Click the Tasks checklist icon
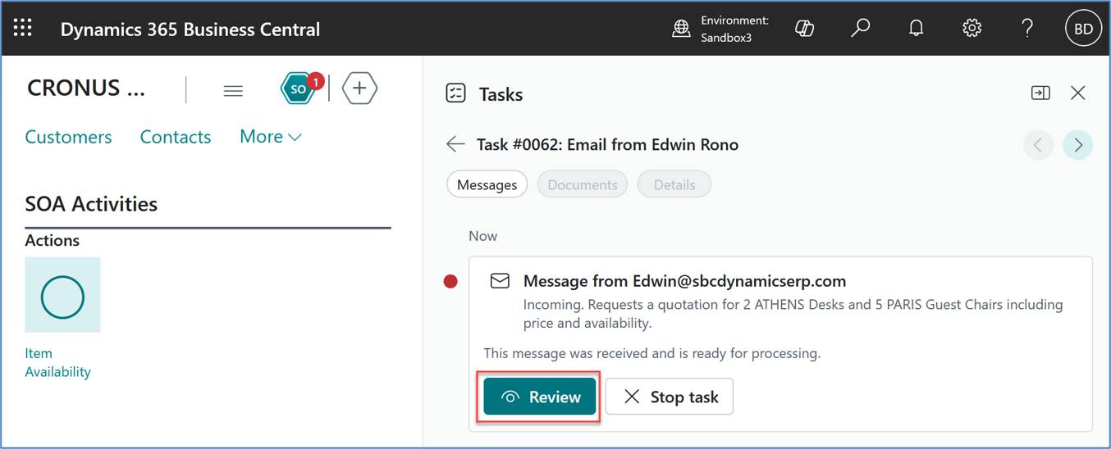 455,93
